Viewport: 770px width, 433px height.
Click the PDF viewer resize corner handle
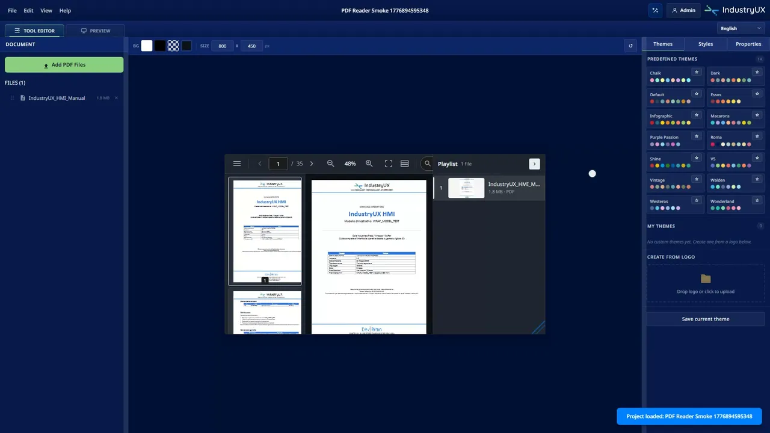[539, 328]
